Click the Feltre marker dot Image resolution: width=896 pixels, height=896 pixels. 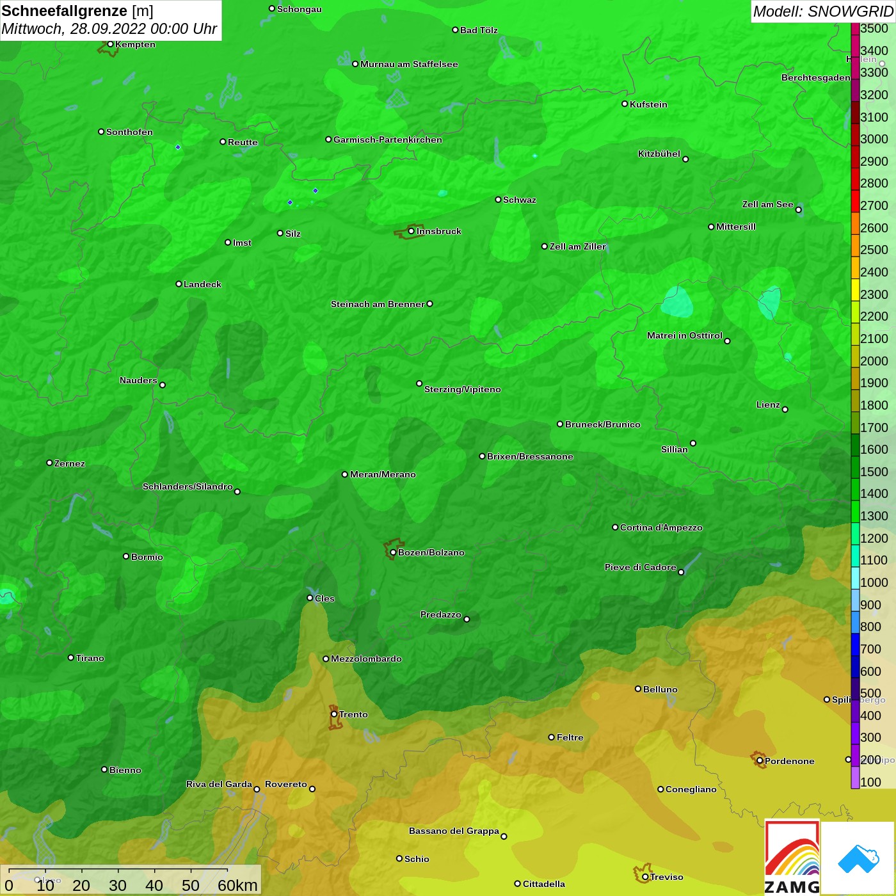551,737
